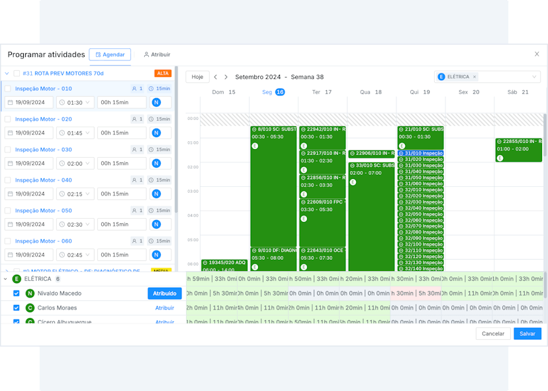
Task: Click the Salvar button
Action: (527, 334)
